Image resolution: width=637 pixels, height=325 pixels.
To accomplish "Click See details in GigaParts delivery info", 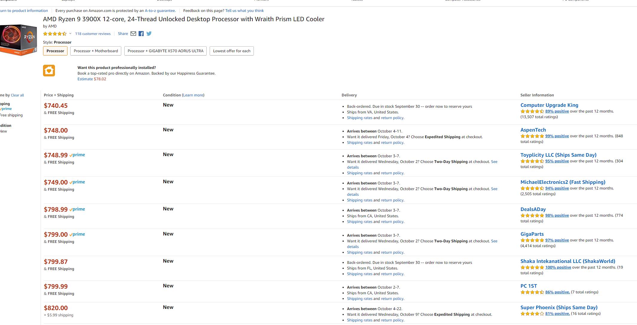I will 422,244.
